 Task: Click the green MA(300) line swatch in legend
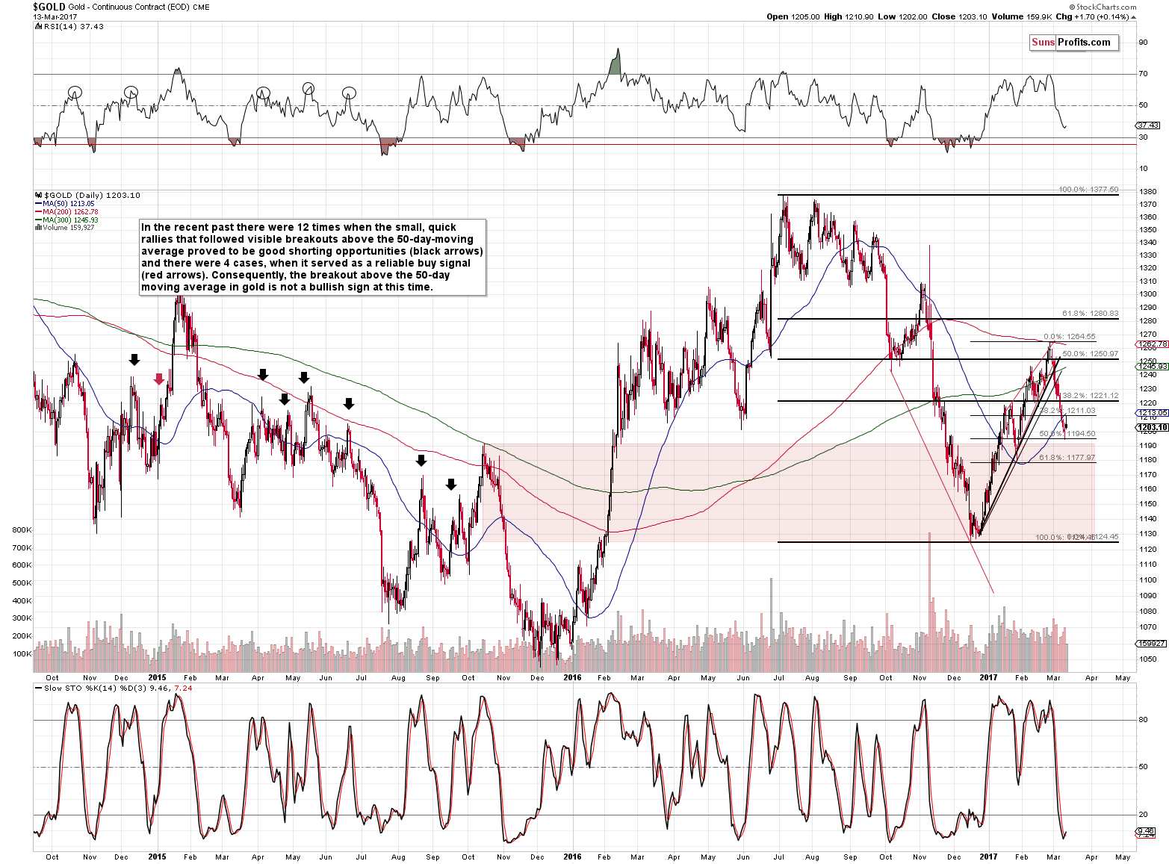pos(38,220)
